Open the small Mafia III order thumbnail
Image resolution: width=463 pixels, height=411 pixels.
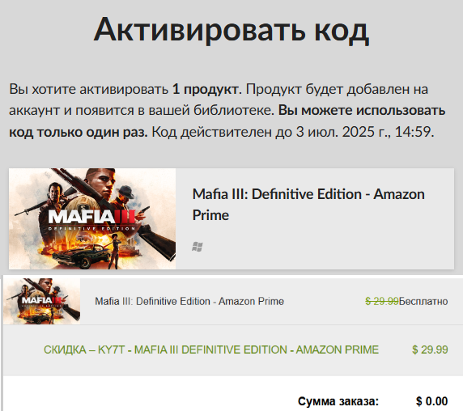[41, 301]
